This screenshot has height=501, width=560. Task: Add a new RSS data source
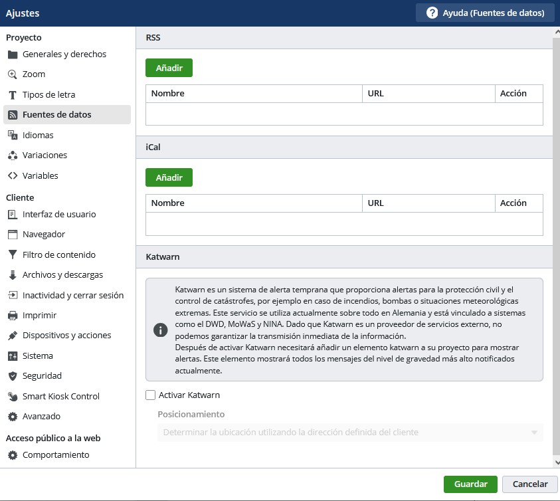coord(169,68)
